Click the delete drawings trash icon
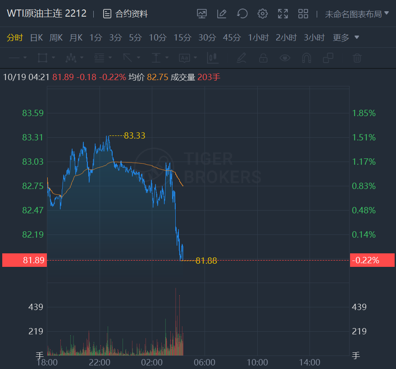This screenshot has height=369, width=396. pos(357,58)
